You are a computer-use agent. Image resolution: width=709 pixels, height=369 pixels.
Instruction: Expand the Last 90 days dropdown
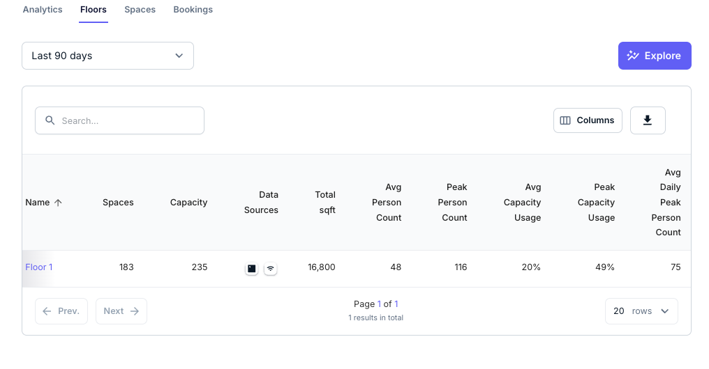pos(107,56)
